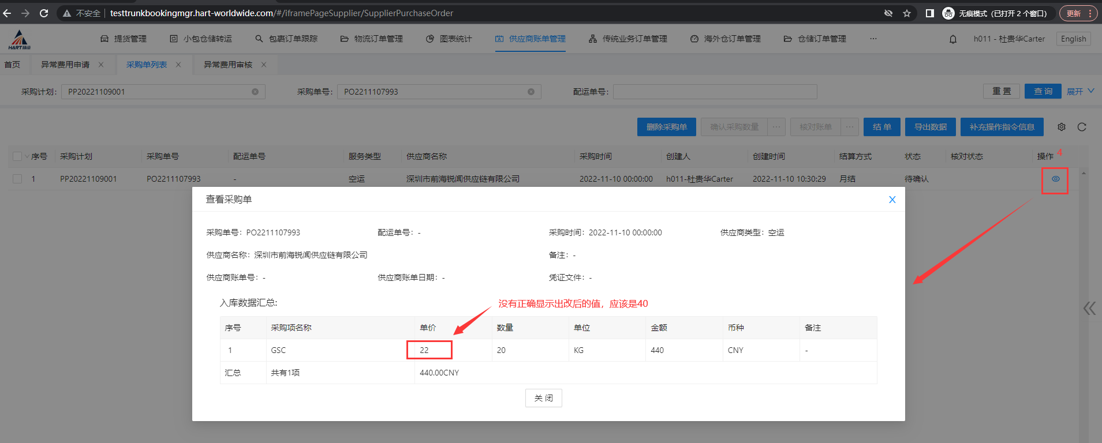Open the 核对账单 more options dropdown
This screenshot has height=443, width=1102.
click(849, 127)
